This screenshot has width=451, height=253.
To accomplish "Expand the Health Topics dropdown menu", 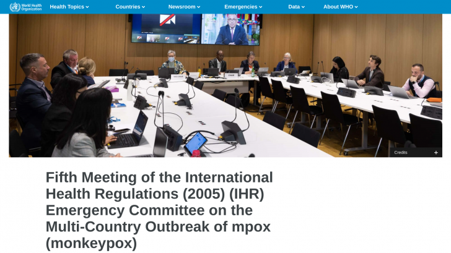I will point(67,7).
